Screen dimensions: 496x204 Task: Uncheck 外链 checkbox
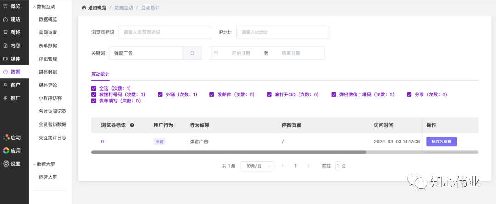click(x=160, y=95)
